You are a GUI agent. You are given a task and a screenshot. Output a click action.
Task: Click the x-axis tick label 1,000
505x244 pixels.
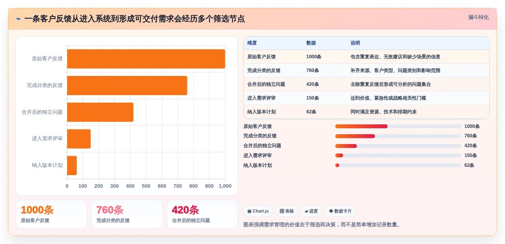coord(225,186)
